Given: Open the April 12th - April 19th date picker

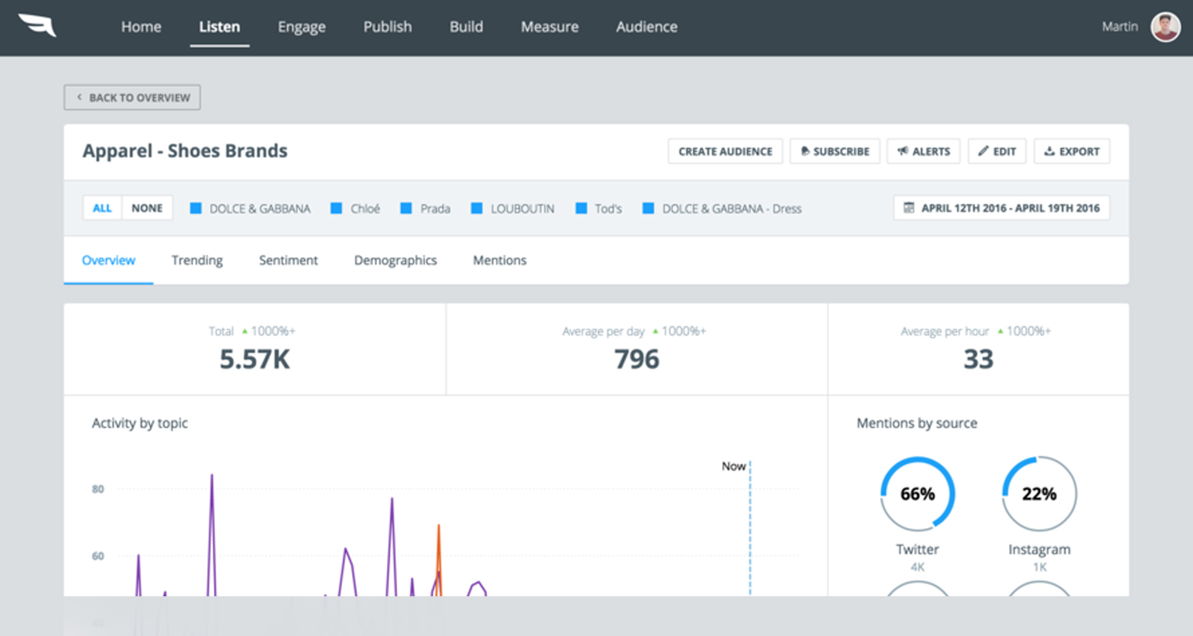Looking at the screenshot, I should [1002, 208].
